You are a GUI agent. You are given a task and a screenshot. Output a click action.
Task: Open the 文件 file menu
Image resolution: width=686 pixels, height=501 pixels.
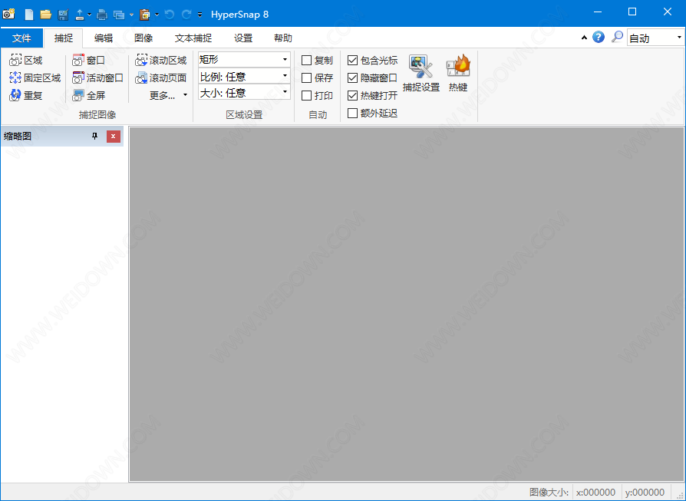point(21,38)
